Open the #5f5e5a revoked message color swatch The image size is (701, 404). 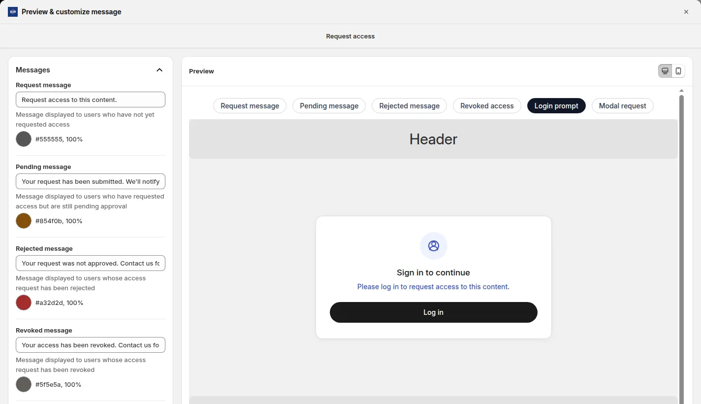[24, 384]
